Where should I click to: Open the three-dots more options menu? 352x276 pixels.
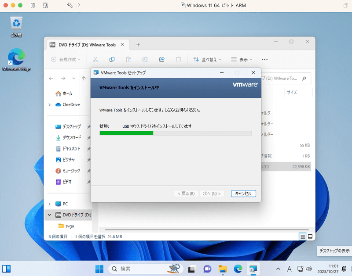click(265, 60)
